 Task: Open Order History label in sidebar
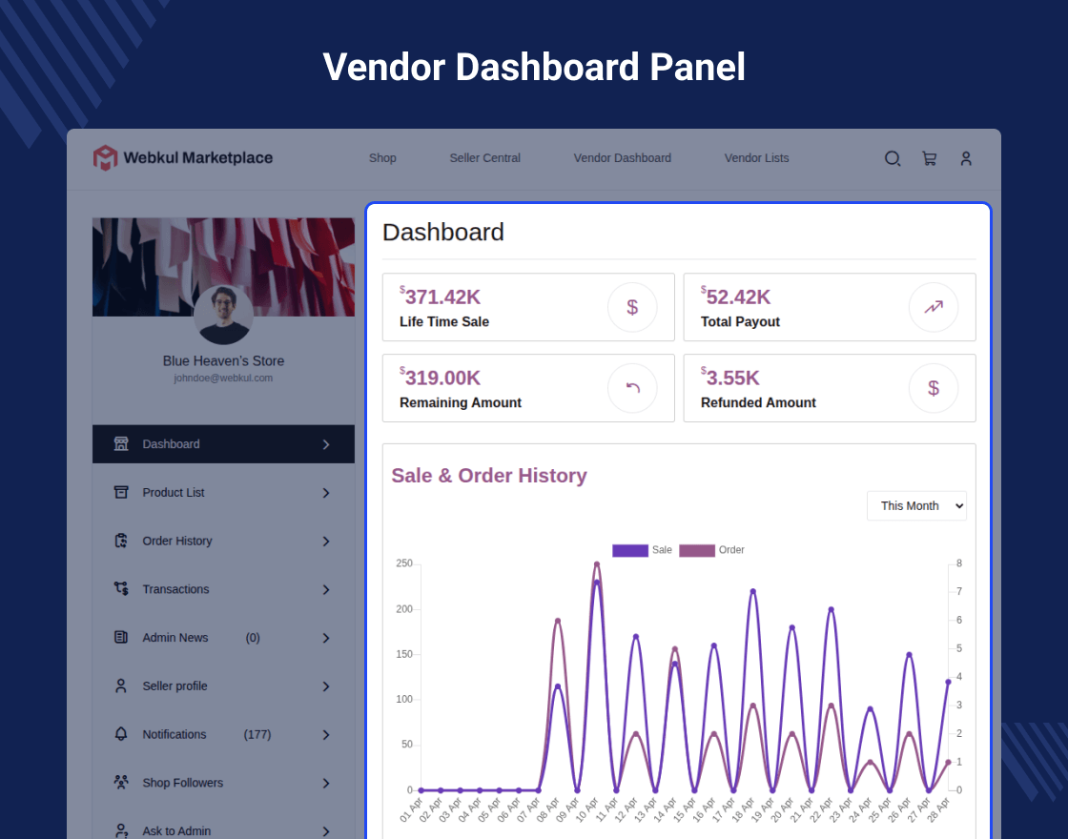point(177,541)
